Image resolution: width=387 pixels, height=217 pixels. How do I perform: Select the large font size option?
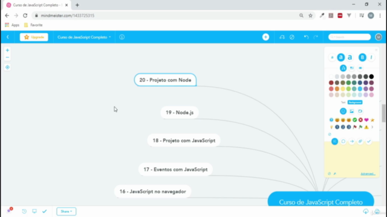(350, 57)
